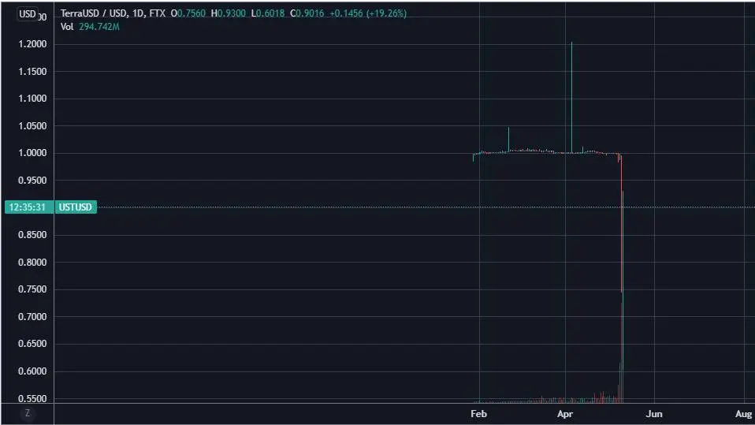
Task: Click the Jun date axis label
Action: click(x=654, y=414)
